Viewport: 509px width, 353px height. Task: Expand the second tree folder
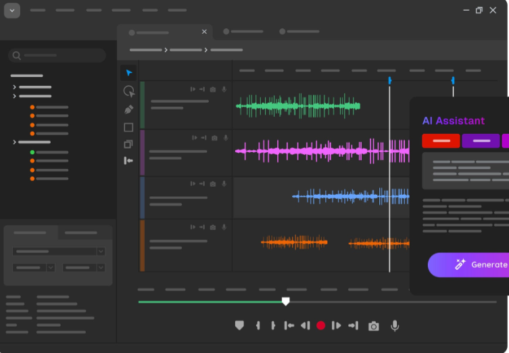click(14, 96)
